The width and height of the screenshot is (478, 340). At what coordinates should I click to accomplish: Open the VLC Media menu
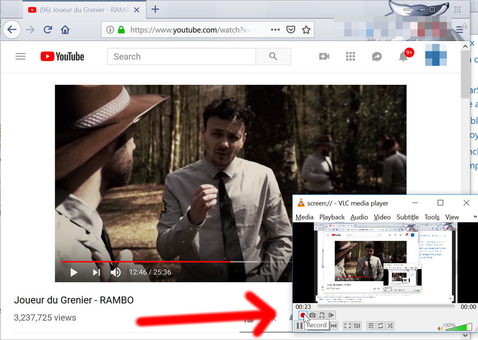304,217
